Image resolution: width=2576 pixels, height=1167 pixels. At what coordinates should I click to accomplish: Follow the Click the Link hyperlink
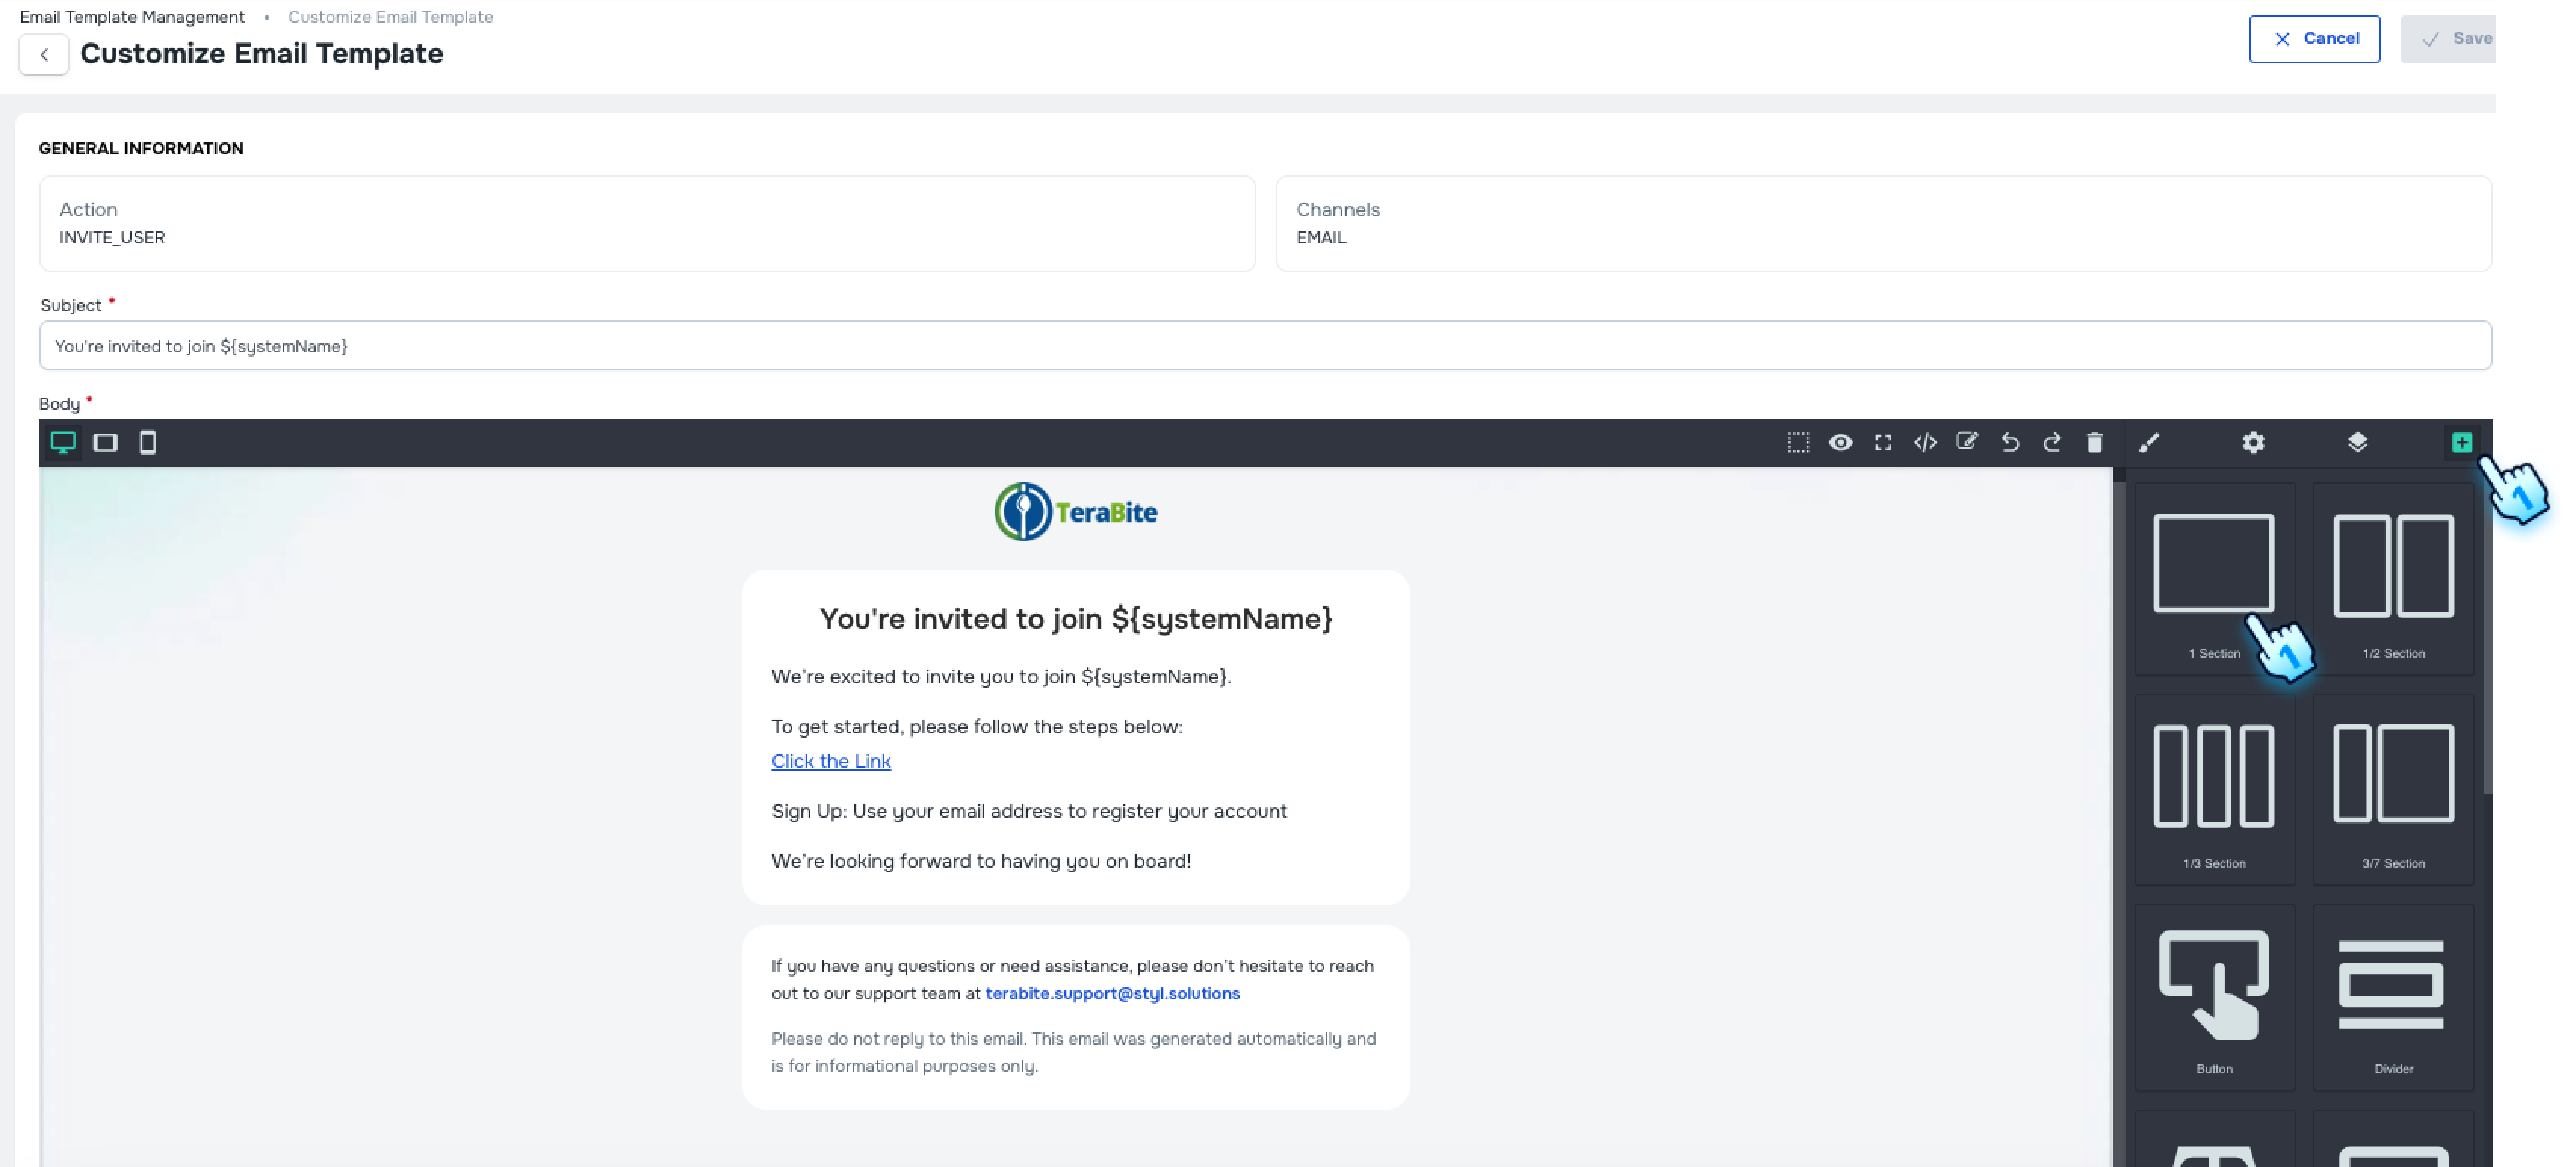[x=830, y=761]
